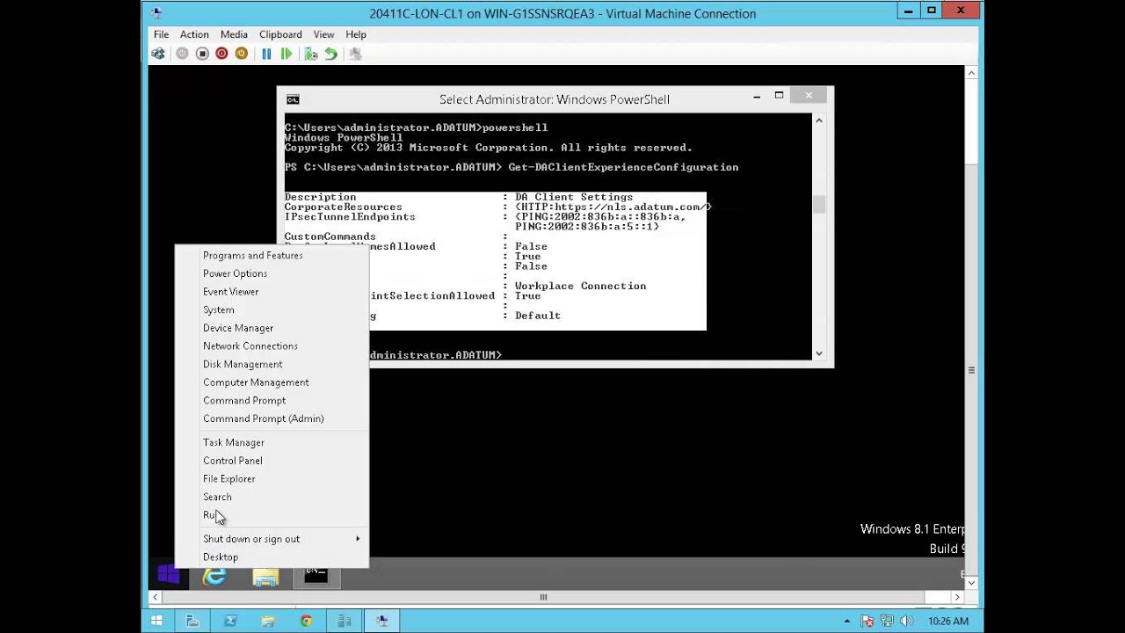
Task: Select Search from the context menu
Action: pyautogui.click(x=272, y=497)
